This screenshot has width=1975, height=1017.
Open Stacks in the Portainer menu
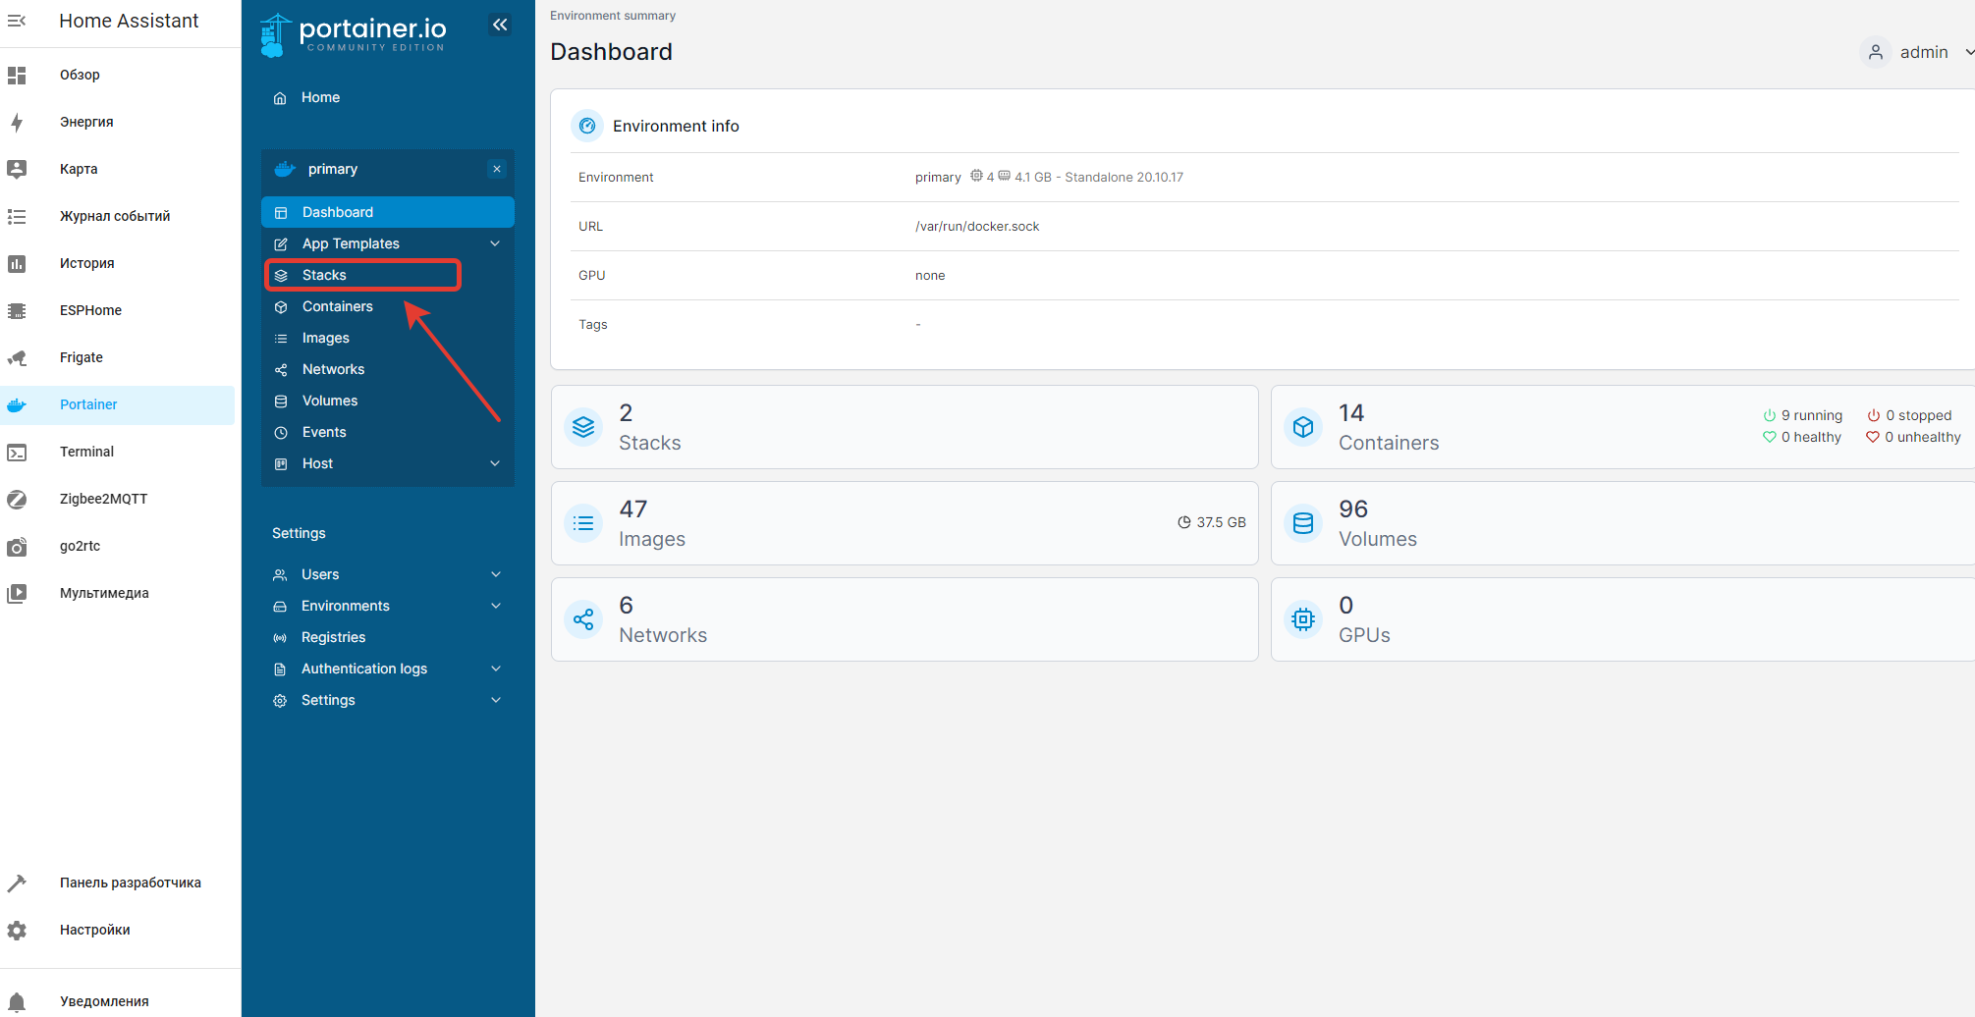[x=324, y=275]
